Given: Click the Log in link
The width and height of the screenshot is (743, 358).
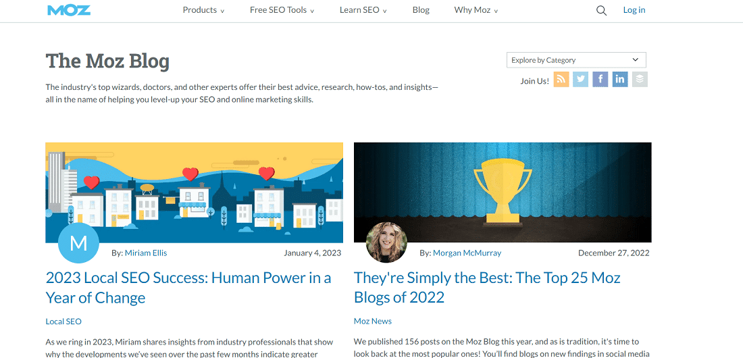Looking at the screenshot, I should pyautogui.click(x=634, y=10).
